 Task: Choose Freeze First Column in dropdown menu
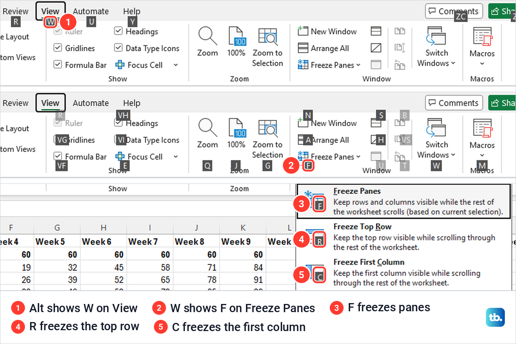[403, 272]
